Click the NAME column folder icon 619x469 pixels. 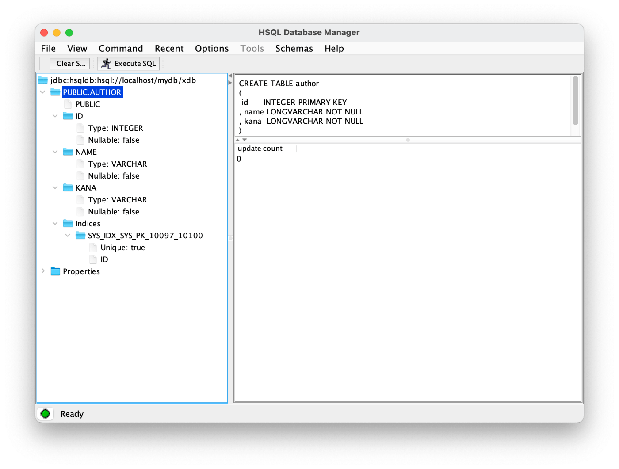coord(68,152)
